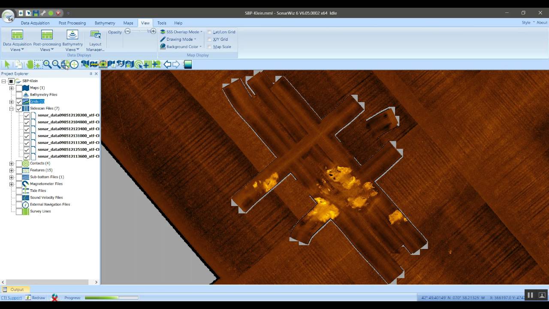This screenshot has height=309, width=549.
Task: Check the Bathymetry Files checkbox
Action: click(x=19, y=95)
